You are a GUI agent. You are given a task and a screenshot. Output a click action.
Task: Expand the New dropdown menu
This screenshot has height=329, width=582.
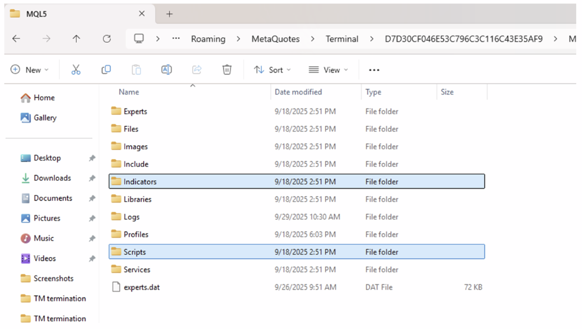coord(29,70)
